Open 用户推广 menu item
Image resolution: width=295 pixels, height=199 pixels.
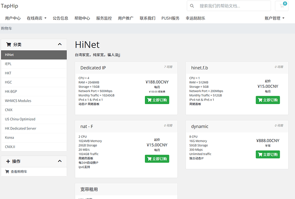126,18
